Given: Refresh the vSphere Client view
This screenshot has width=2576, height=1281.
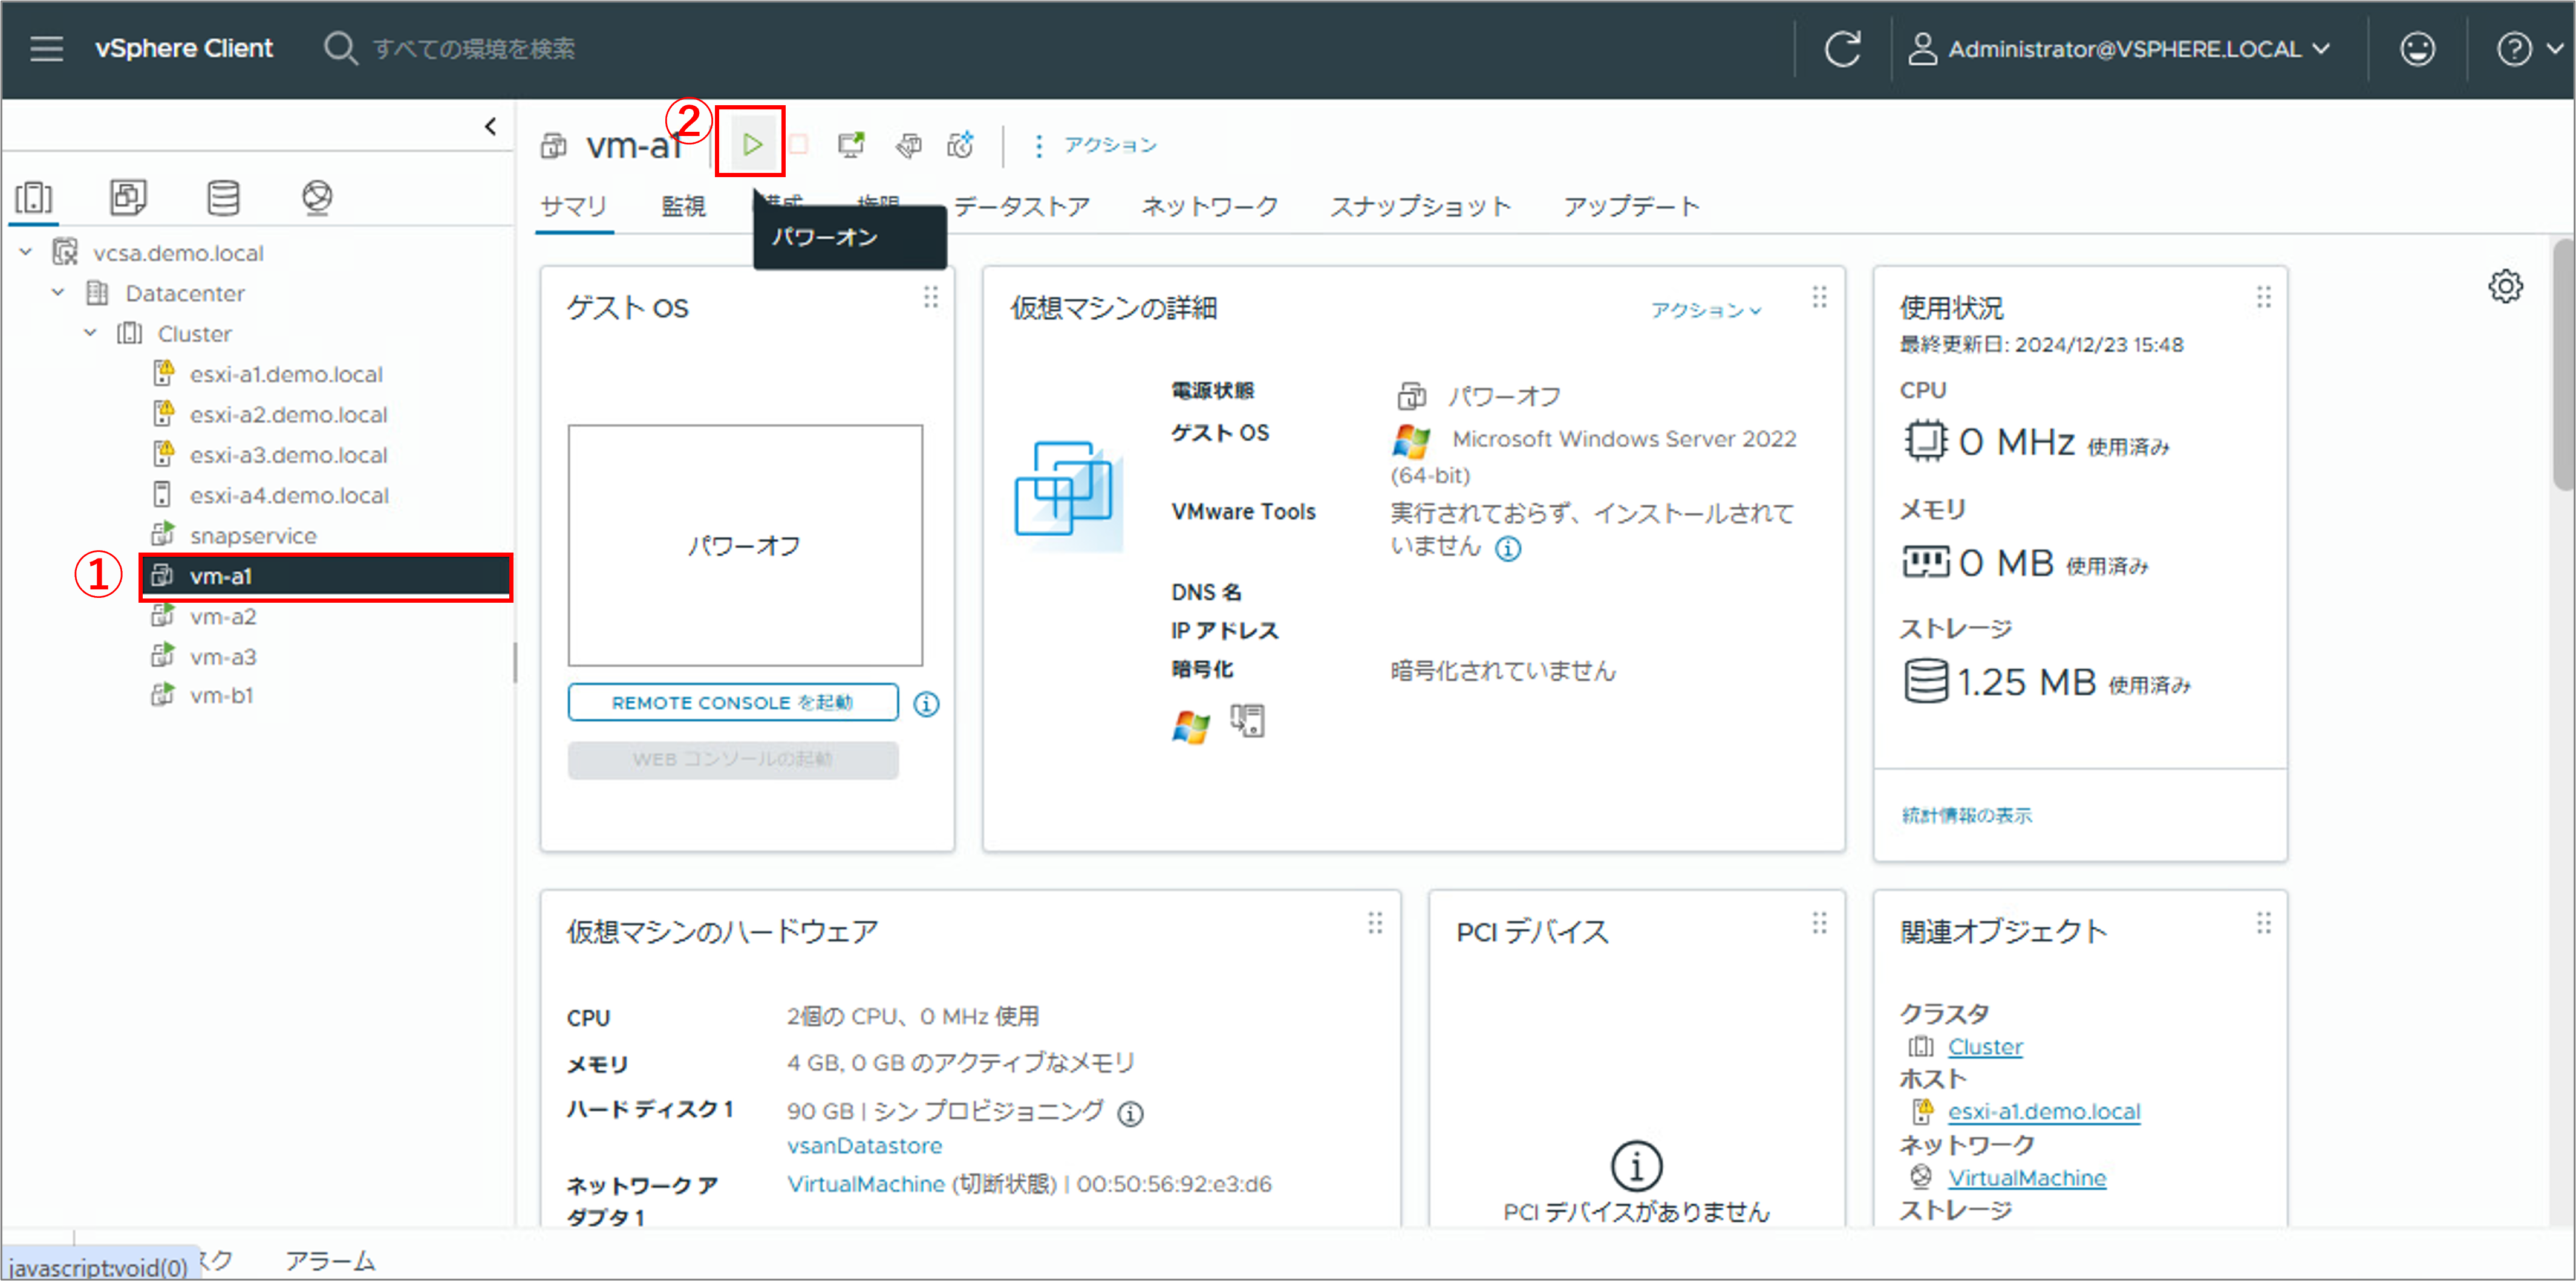Looking at the screenshot, I should tap(1842, 49).
